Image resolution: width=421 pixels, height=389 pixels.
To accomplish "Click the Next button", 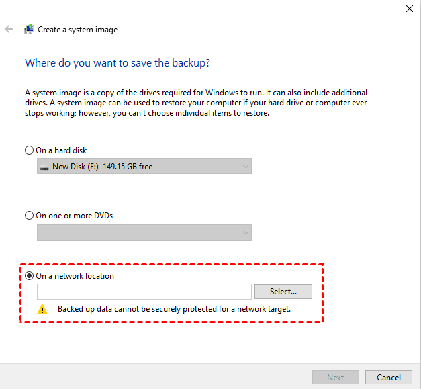I will pos(335,377).
